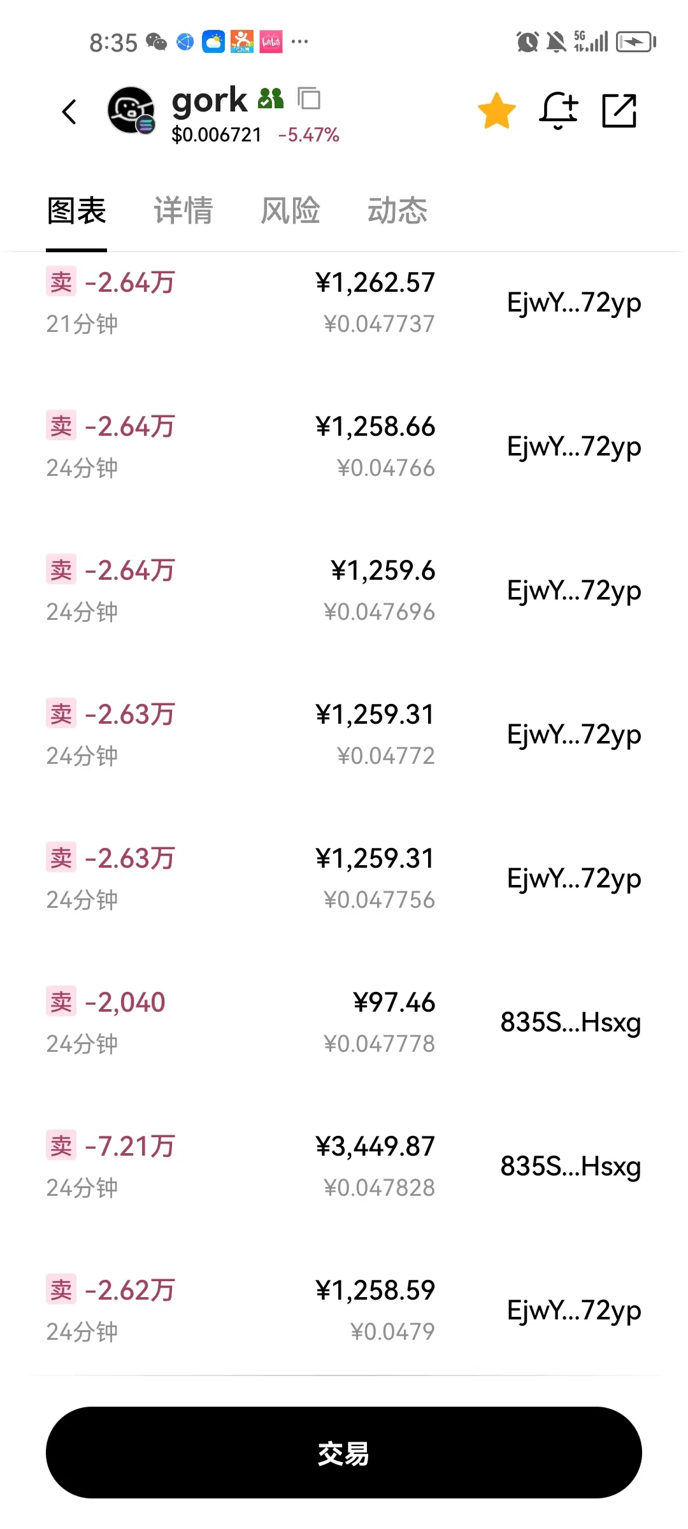Tap the back arrow icon
Screen dimensions: 688x1529
click(69, 111)
